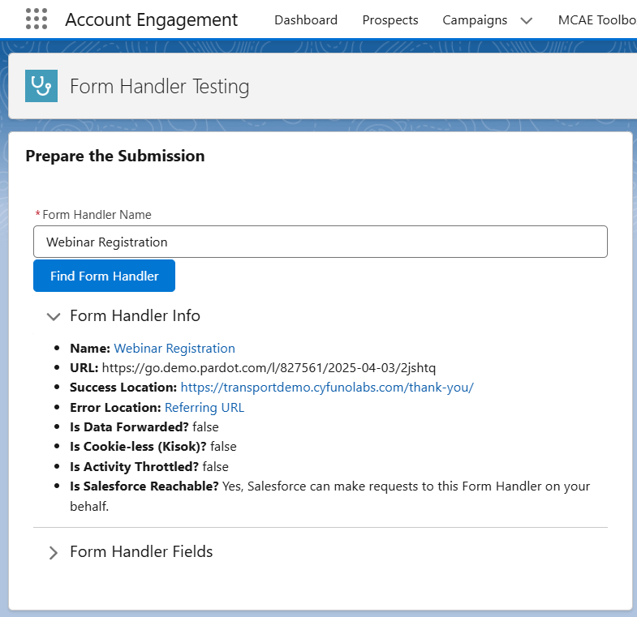The image size is (637, 617).
Task: Expand the Campaigns tab dropdown arrow
Action: click(526, 21)
